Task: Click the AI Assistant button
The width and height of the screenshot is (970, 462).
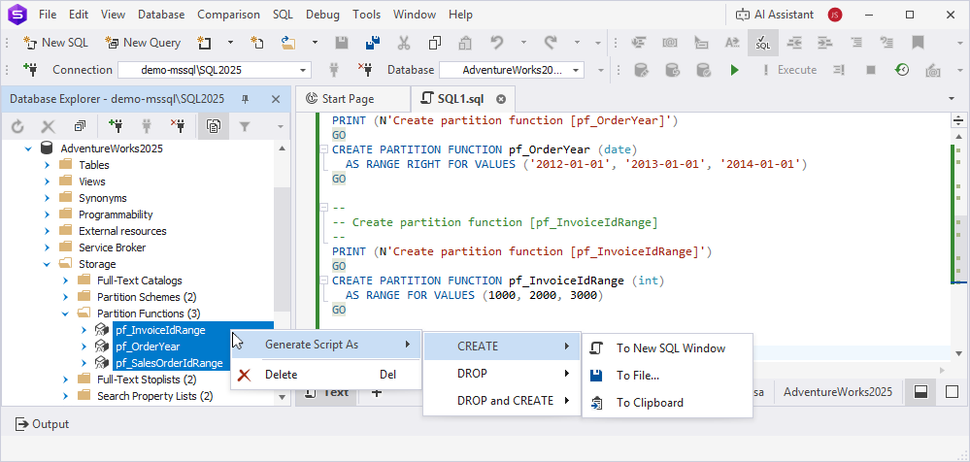Action: coord(777,15)
